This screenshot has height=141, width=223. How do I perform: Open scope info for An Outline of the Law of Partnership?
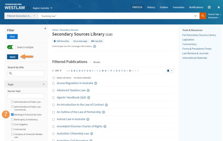click(104, 112)
